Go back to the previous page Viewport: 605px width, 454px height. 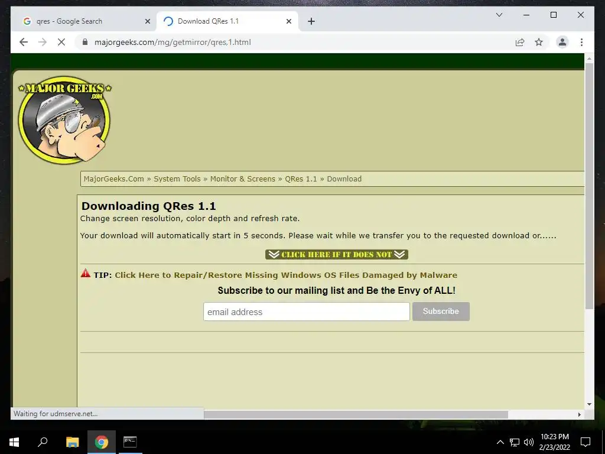(x=24, y=42)
